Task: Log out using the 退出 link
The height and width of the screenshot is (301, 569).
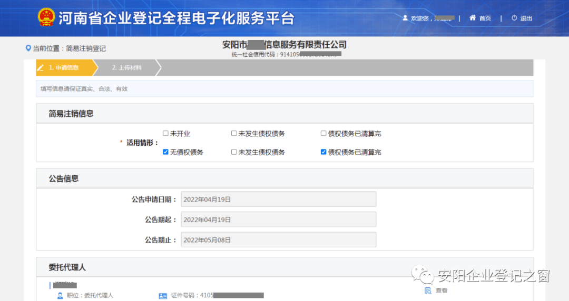Action: [x=526, y=18]
